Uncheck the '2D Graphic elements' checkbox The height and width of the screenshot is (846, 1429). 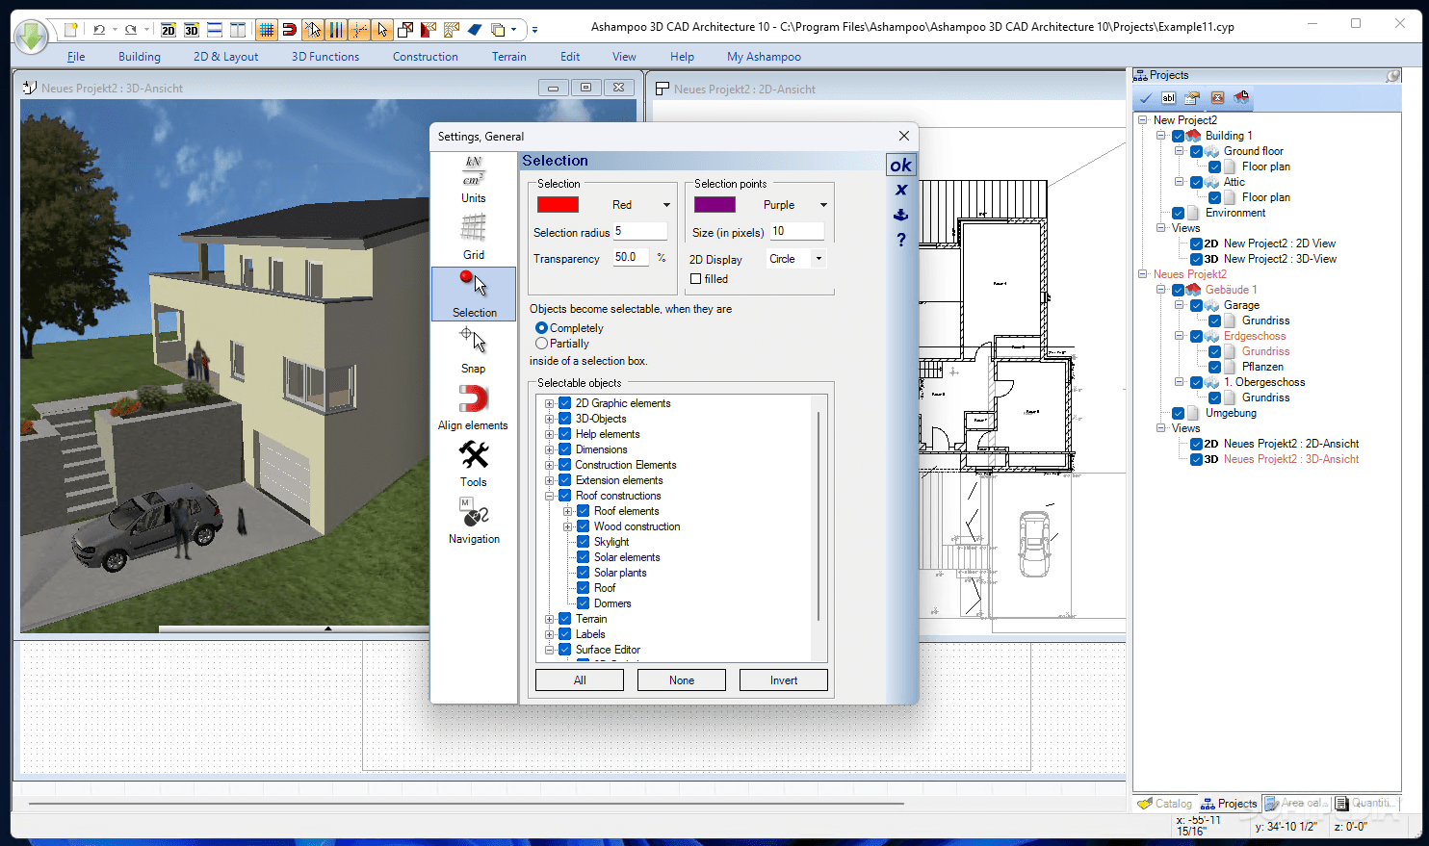coord(565,403)
